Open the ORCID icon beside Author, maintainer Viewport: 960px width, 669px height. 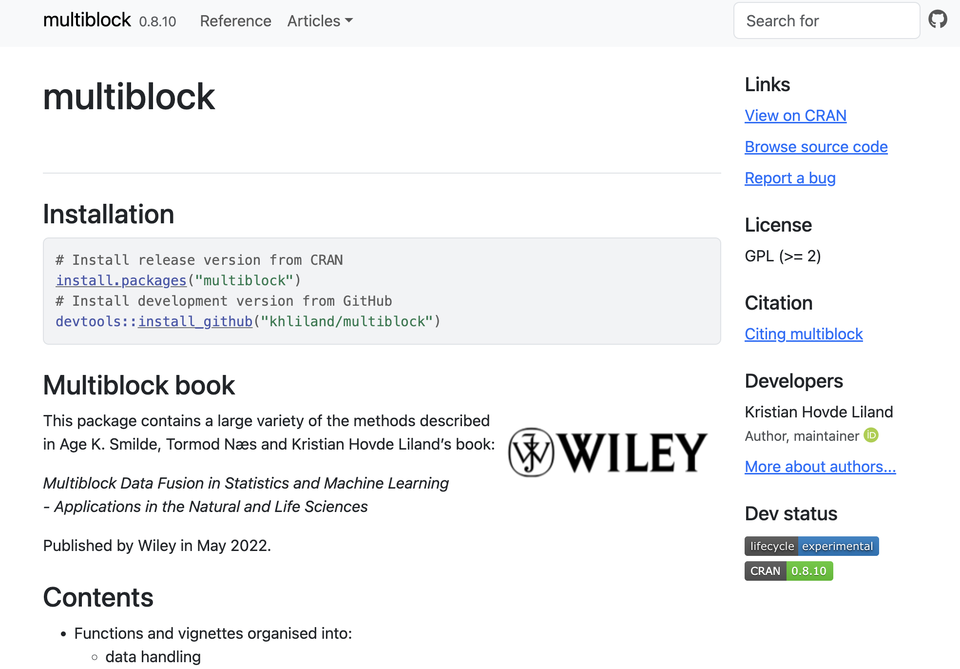[x=871, y=435]
